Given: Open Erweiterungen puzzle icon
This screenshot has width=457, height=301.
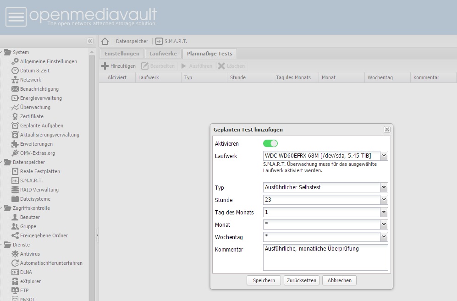Looking at the screenshot, I should tap(15, 144).
